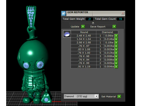Click green arrow for 2.48 X 2.48 row
This screenshot has width=141, height=106.
(116, 36)
